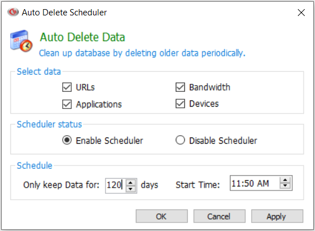The image size is (315, 231).
Task: Click the OK button
Action: point(161,216)
